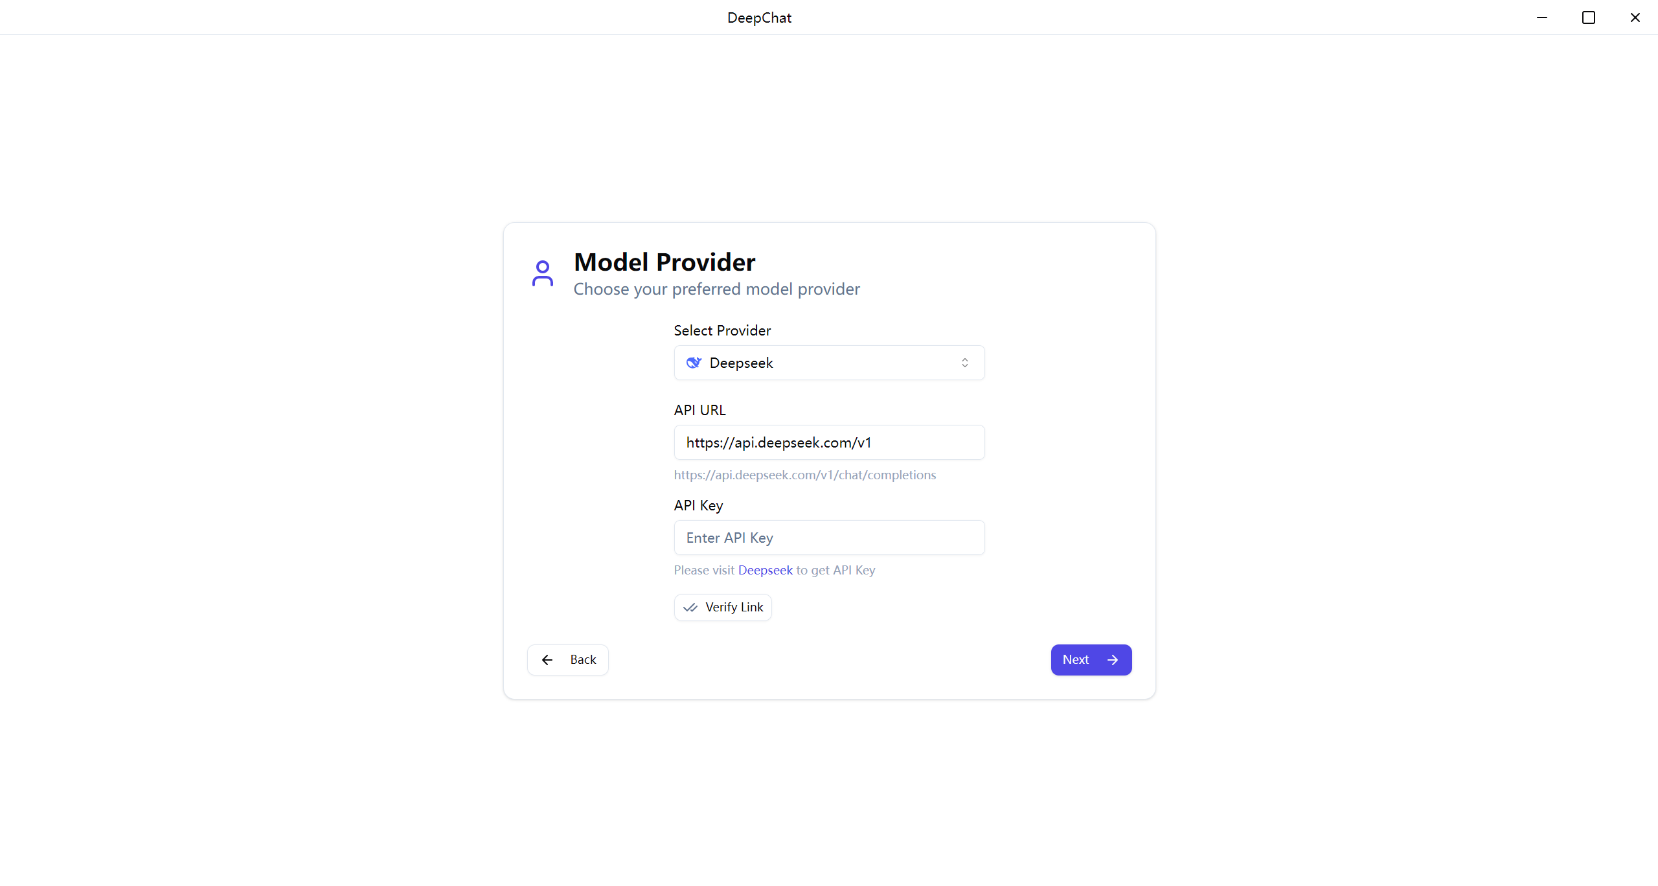Click the user profile icon beside Model Provider
Screen dimensions: 1658x886
[x=543, y=273]
